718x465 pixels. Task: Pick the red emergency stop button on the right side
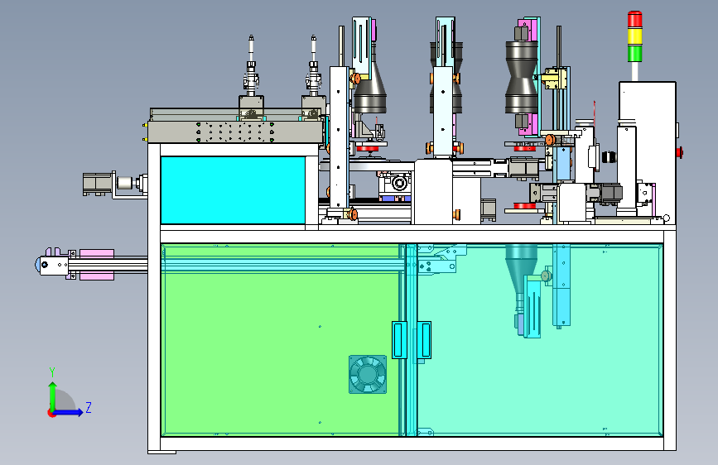click(680, 152)
